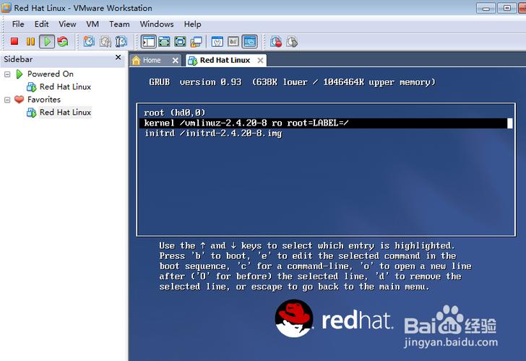526x361 pixels.
Task: Reset the virtual machine with the red-green arrows icon
Action: pyautogui.click(x=63, y=41)
